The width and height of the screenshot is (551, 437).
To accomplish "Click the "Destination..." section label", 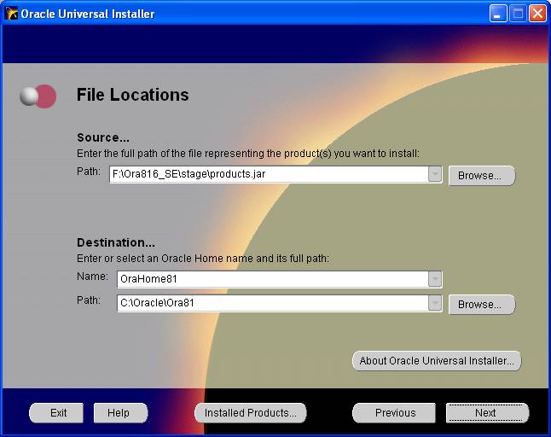I will coord(116,242).
